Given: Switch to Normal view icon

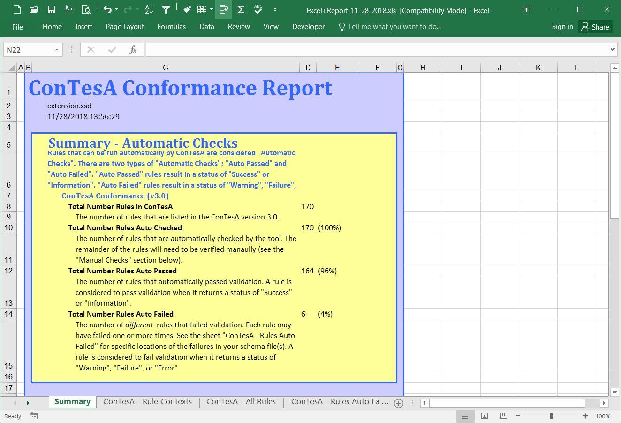Looking at the screenshot, I should (x=465, y=416).
